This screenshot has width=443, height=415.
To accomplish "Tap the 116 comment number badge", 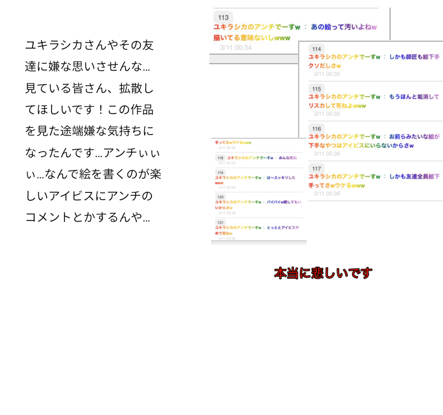I will point(317,128).
